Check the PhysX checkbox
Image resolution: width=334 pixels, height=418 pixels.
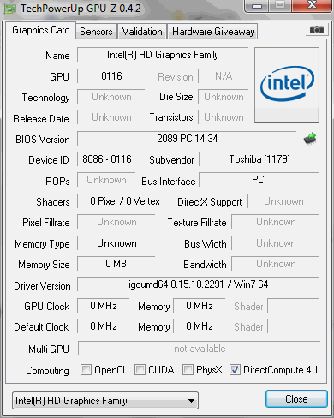[188, 369]
